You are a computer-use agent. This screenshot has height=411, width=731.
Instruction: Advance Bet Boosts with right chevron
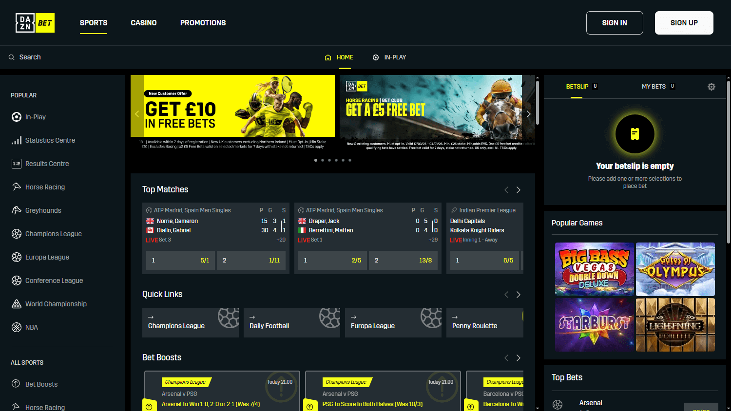519,358
